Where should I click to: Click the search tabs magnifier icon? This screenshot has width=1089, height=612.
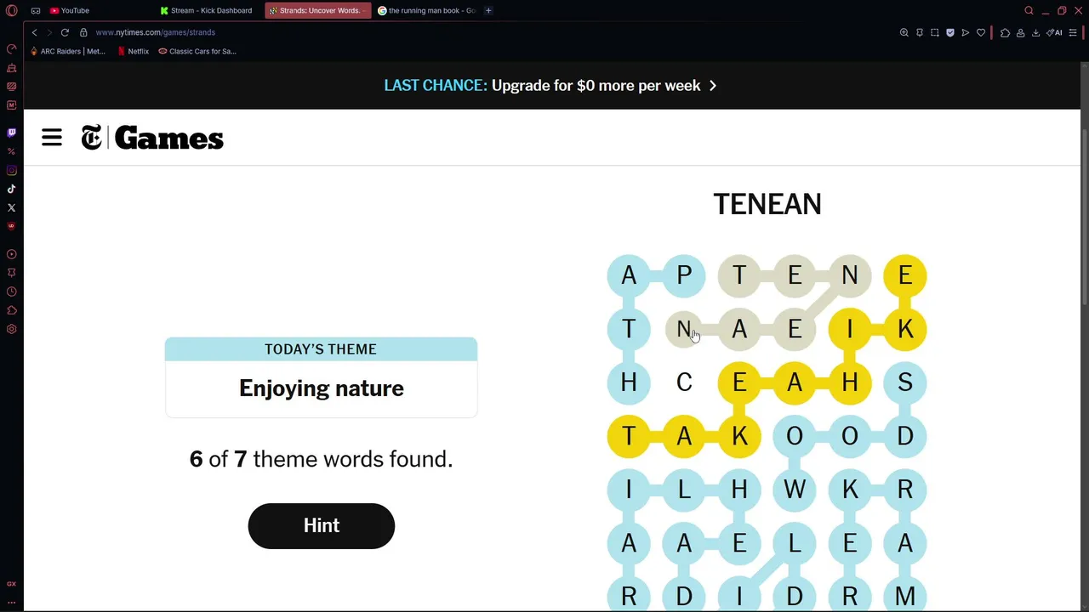[1029, 10]
